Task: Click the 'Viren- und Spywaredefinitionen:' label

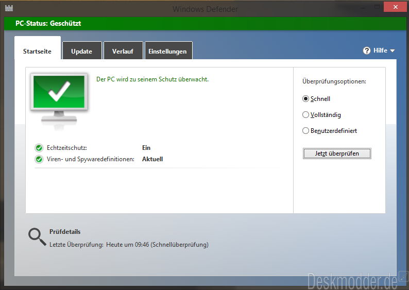Action: tap(91, 159)
